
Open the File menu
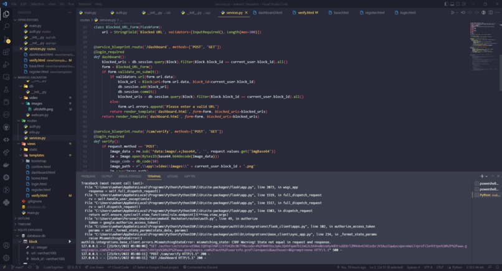coord(14,4)
